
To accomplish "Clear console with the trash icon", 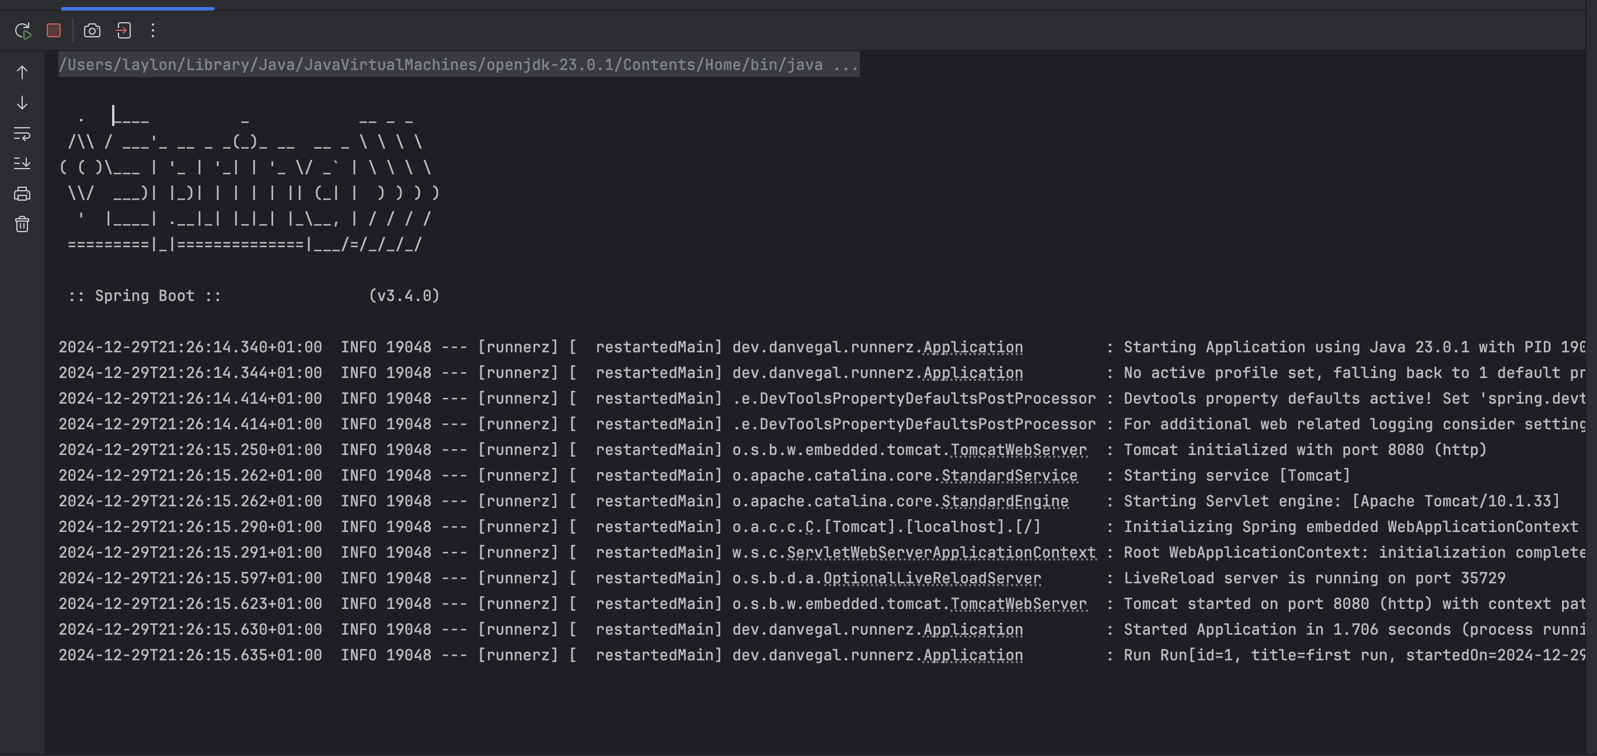I will pos(22,223).
